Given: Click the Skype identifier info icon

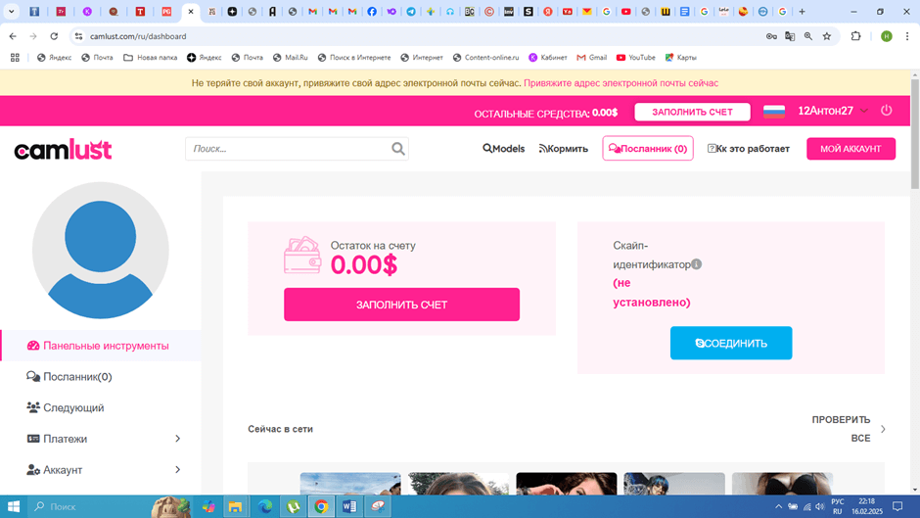Looking at the screenshot, I should pos(697,264).
